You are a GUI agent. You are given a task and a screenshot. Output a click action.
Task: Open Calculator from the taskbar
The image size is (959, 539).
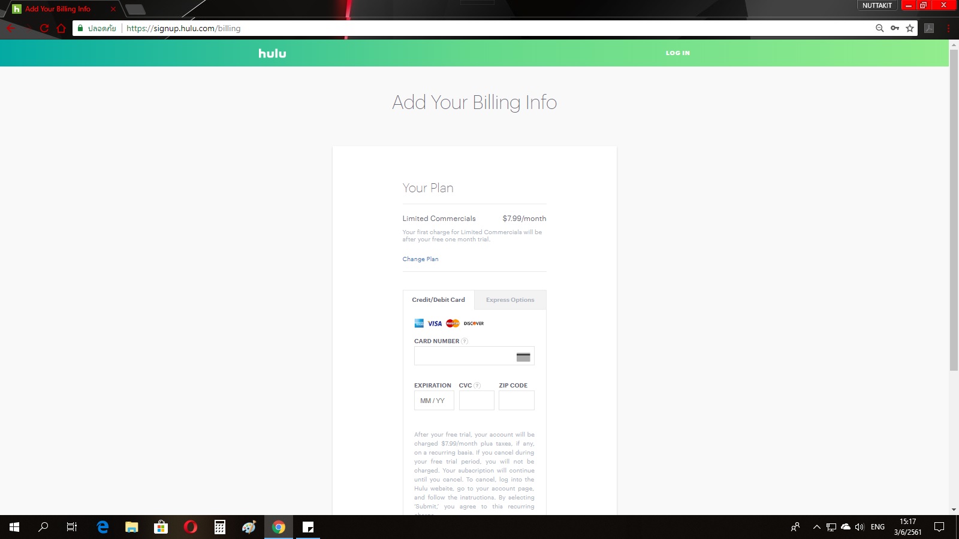[x=220, y=527]
